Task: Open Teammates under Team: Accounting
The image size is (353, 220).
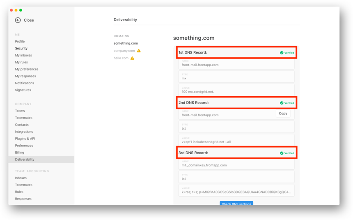Action: tap(24, 185)
